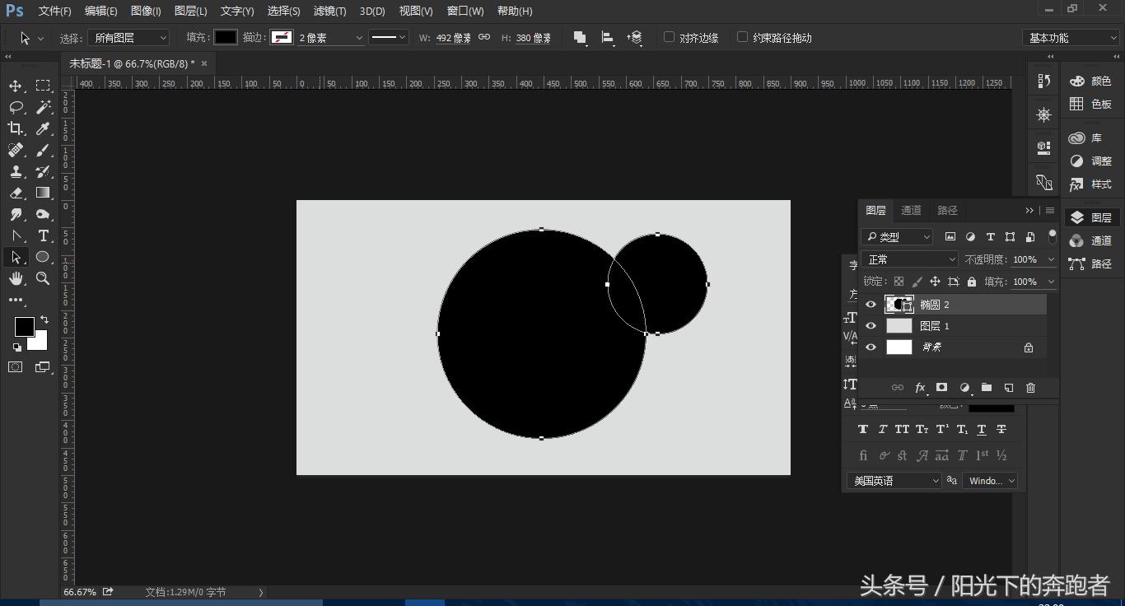Switch to the 通道 tab
1125x606 pixels.
(x=911, y=211)
